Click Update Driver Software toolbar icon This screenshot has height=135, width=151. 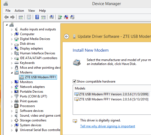(60, 17)
